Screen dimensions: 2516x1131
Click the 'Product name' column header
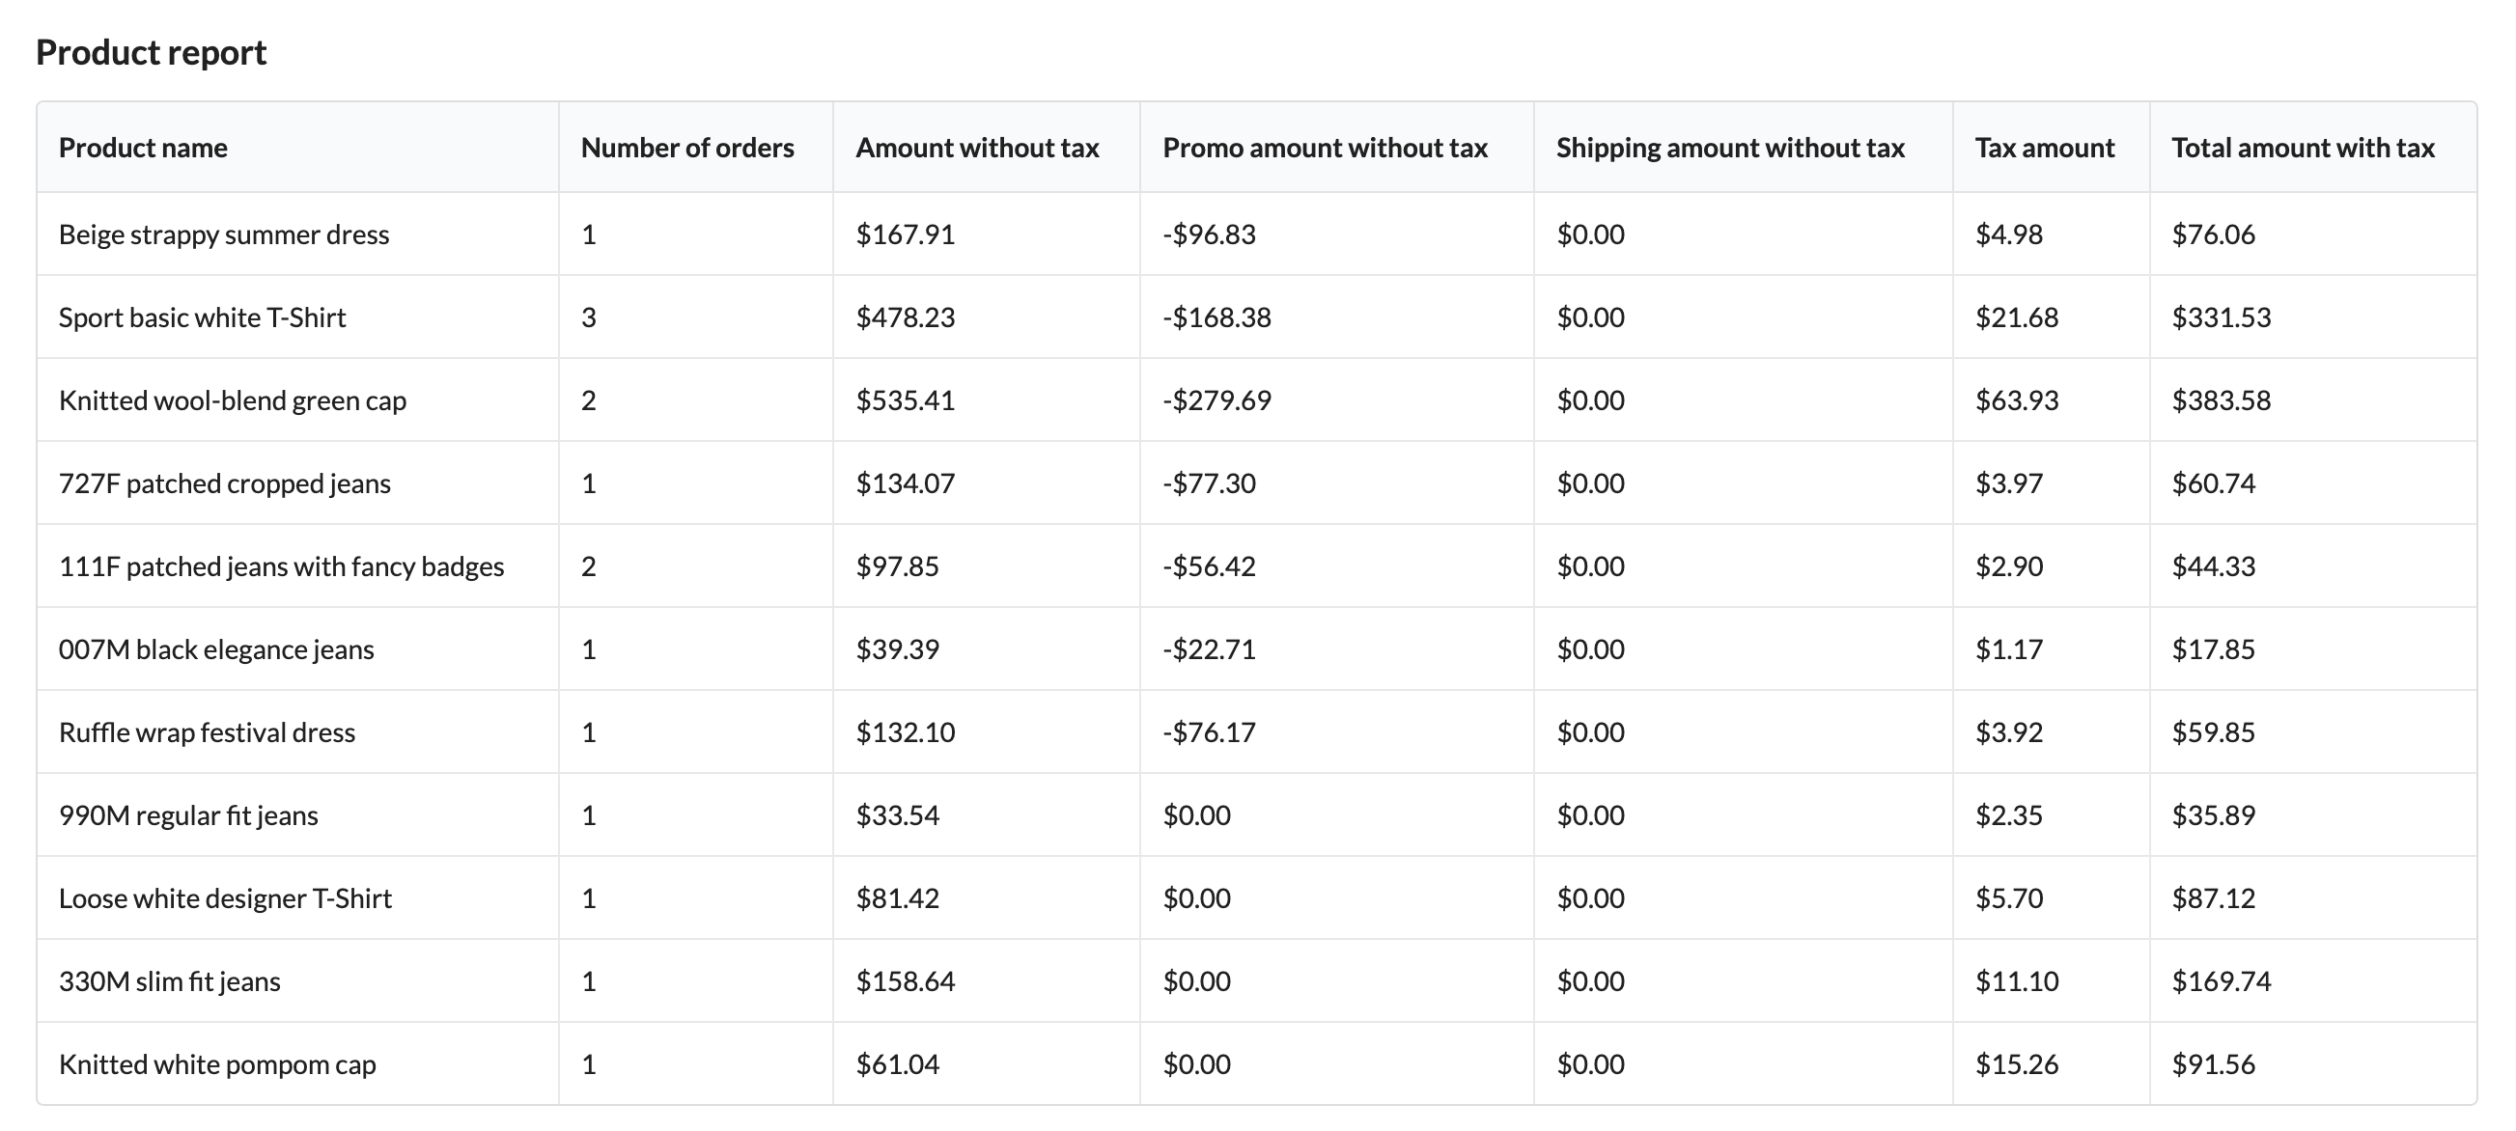143,148
